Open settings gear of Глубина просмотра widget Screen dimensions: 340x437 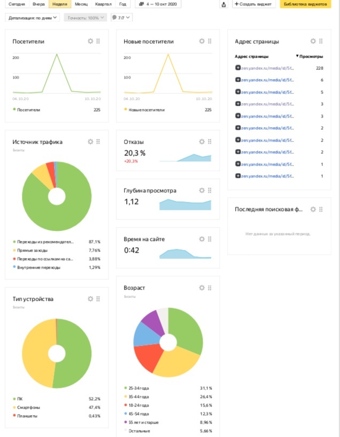click(x=202, y=190)
